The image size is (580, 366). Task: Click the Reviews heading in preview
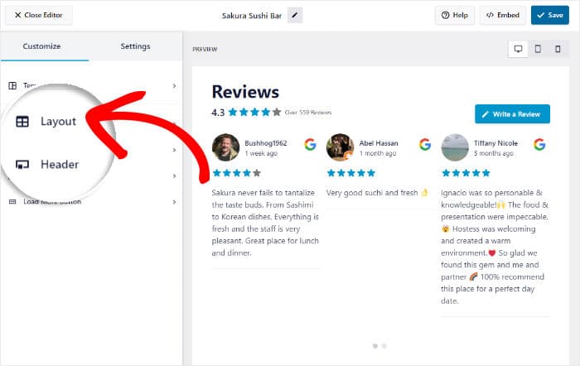[245, 92]
